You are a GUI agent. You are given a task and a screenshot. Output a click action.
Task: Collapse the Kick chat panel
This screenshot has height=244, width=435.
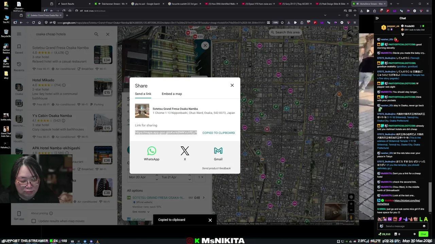coord(377,18)
